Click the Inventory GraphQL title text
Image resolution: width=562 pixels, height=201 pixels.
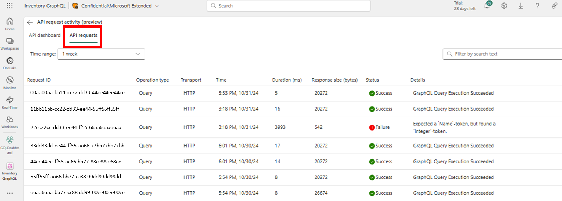click(45, 6)
